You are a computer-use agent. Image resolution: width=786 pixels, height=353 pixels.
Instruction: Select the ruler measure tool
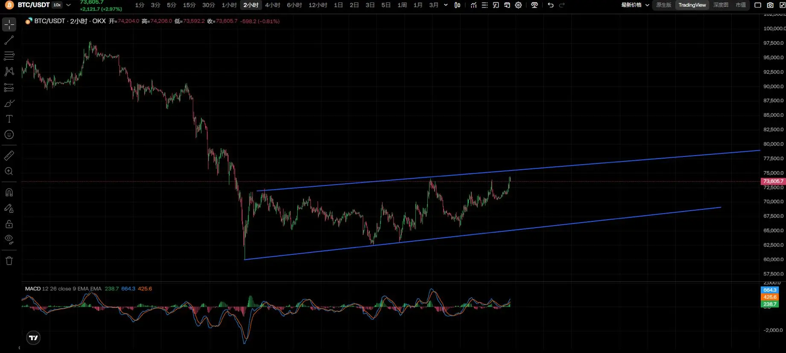point(9,156)
